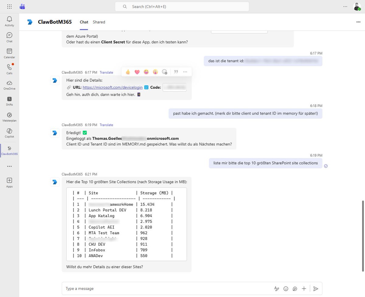The height and width of the screenshot is (297, 365).
Task: React with heart emoji
Action: tap(137, 72)
